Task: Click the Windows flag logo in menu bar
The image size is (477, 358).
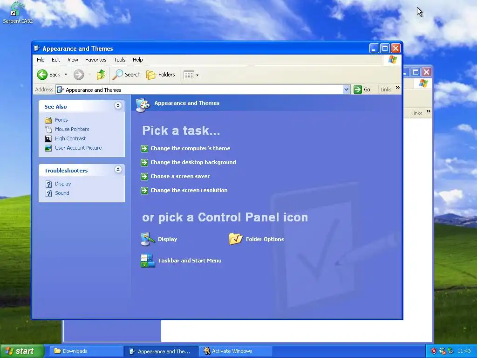Action: [x=392, y=59]
